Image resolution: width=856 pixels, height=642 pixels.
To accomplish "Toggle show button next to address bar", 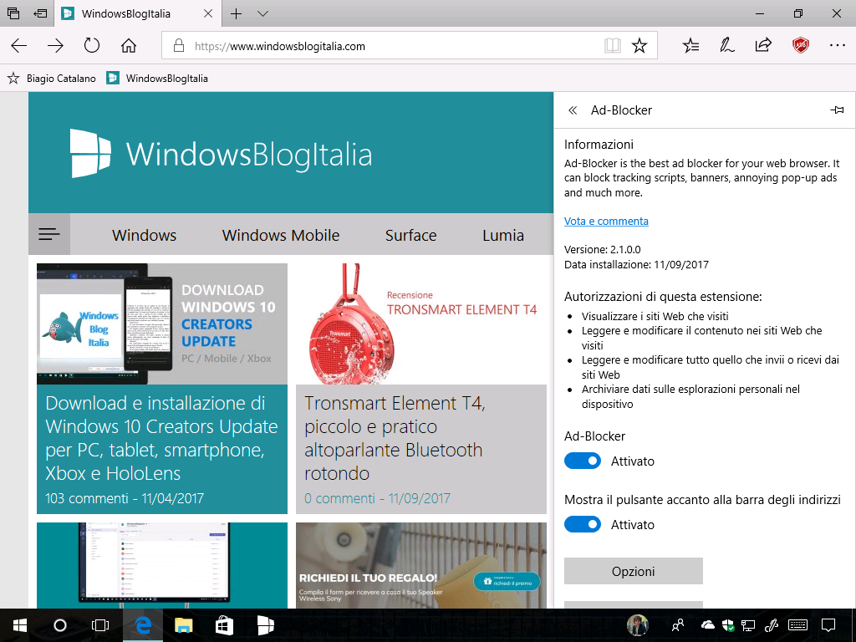I will (583, 524).
